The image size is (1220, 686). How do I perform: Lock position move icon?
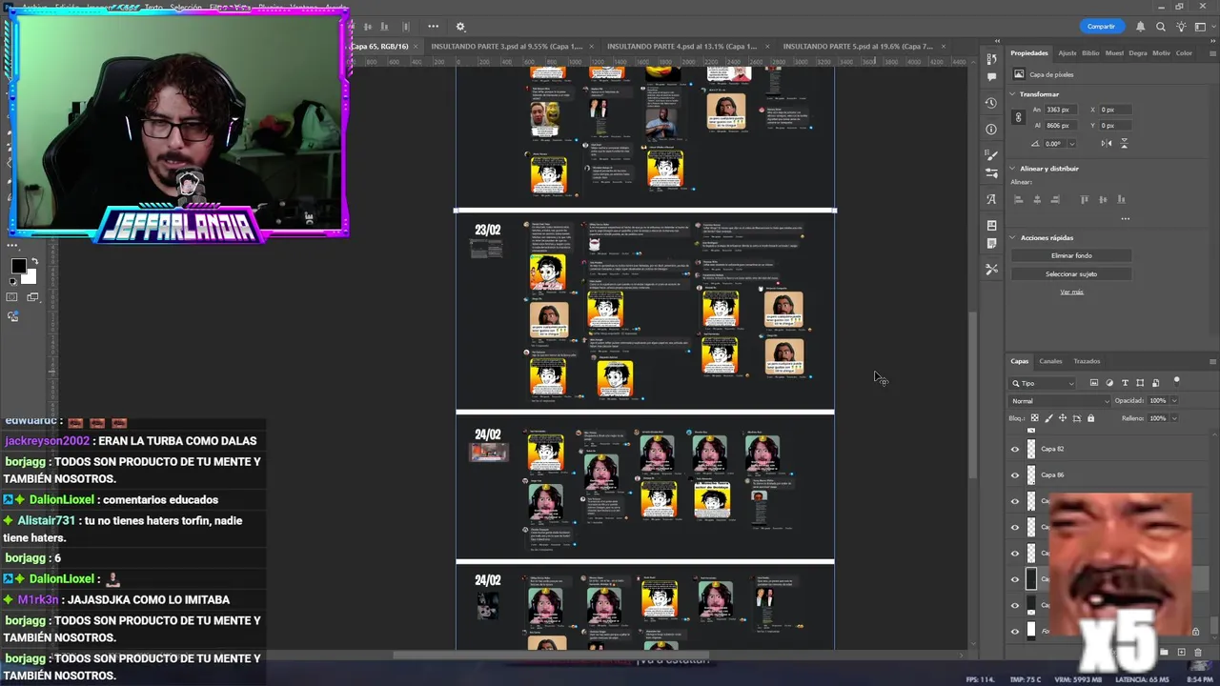[x=1063, y=418]
